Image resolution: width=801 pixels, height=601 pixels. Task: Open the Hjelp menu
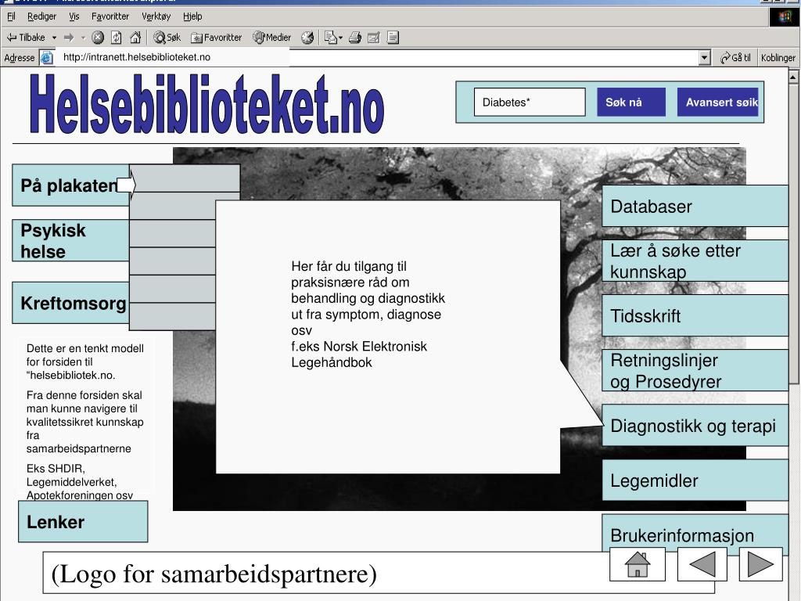pyautogui.click(x=192, y=16)
